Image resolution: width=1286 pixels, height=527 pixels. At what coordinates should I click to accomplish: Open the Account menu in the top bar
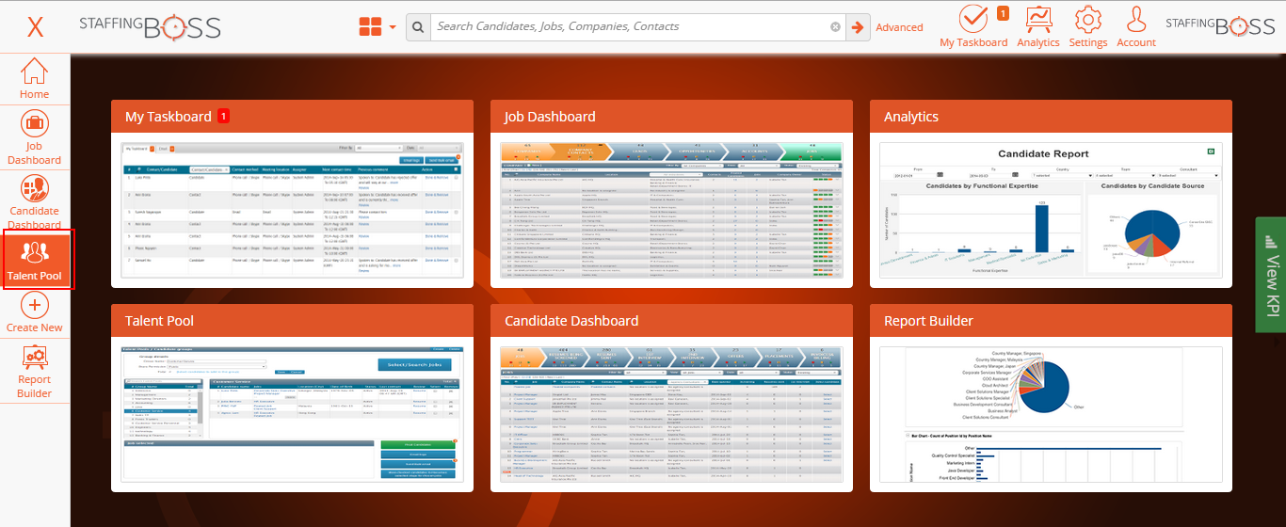[x=1136, y=26]
